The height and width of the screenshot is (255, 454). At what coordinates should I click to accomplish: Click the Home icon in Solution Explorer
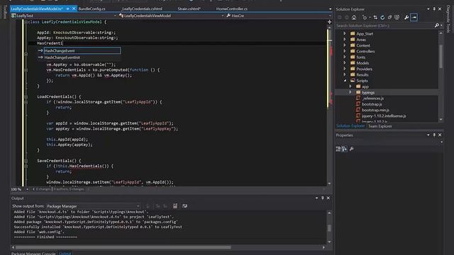pyautogui.click(x=354, y=18)
